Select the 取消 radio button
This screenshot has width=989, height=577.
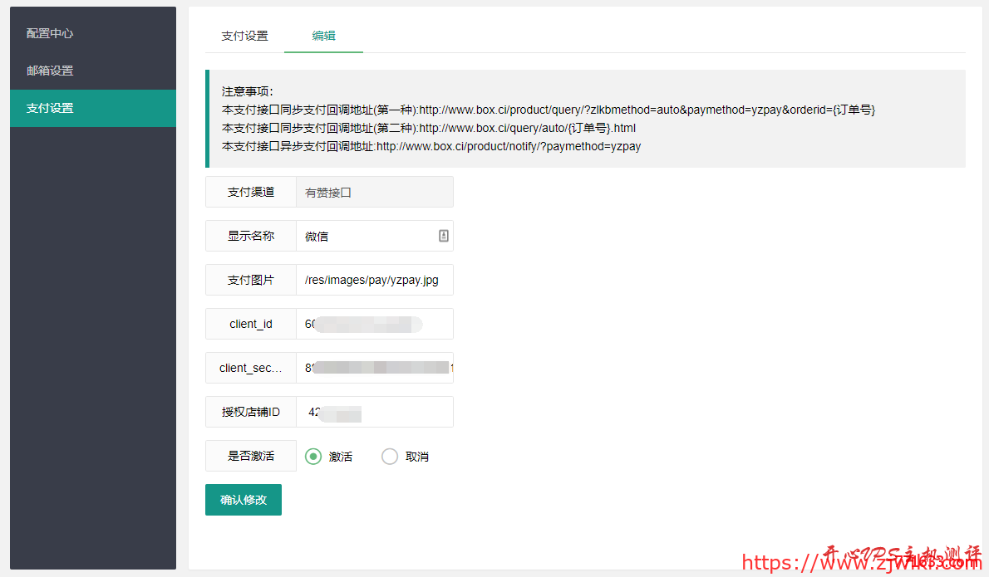tap(389, 456)
